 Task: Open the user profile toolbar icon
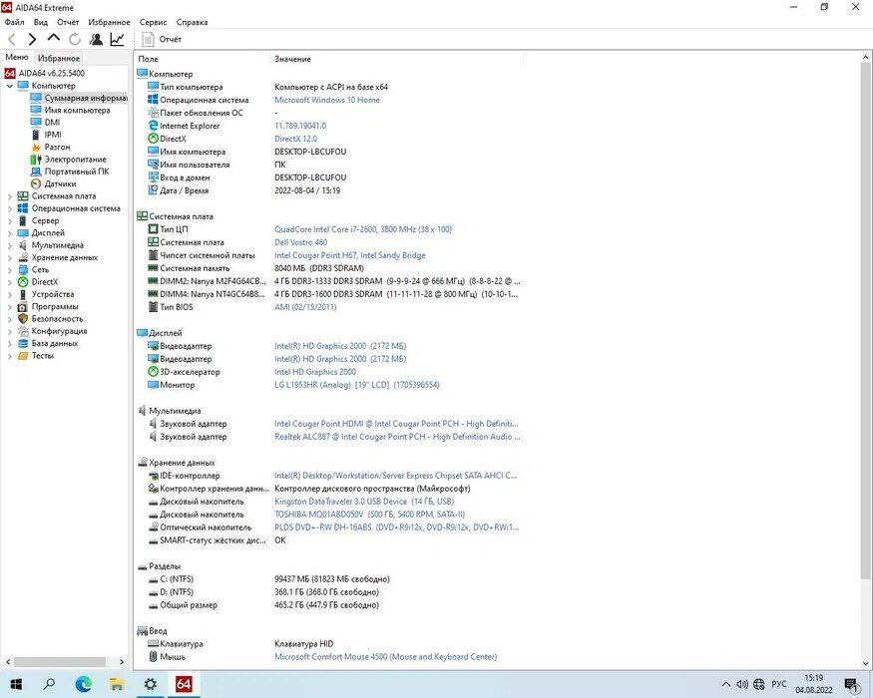pyautogui.click(x=96, y=39)
